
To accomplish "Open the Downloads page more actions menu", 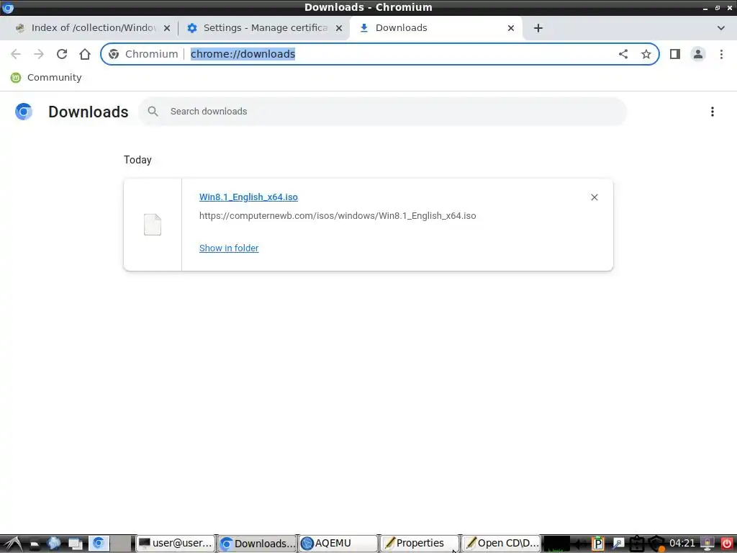I will [x=712, y=112].
